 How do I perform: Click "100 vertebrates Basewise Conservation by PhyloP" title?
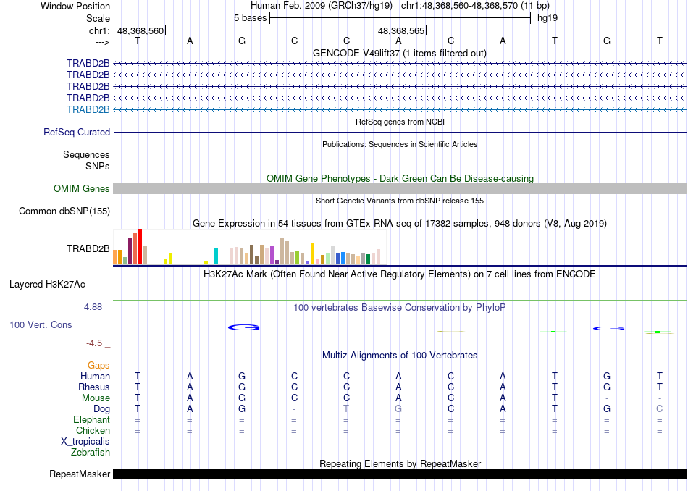(x=399, y=308)
